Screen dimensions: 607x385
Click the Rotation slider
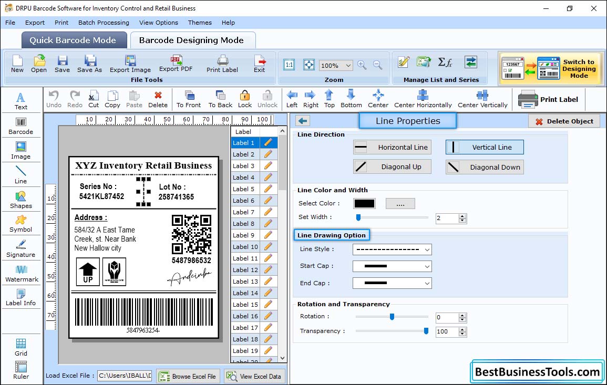392,317
